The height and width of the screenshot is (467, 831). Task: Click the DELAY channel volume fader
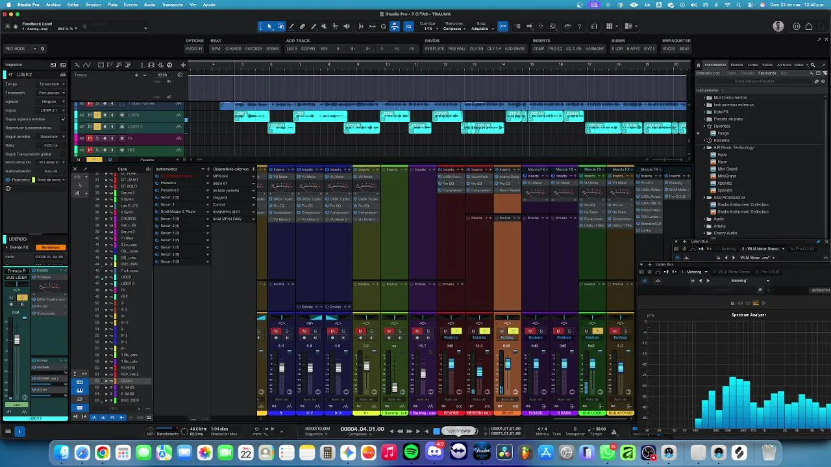(507, 363)
